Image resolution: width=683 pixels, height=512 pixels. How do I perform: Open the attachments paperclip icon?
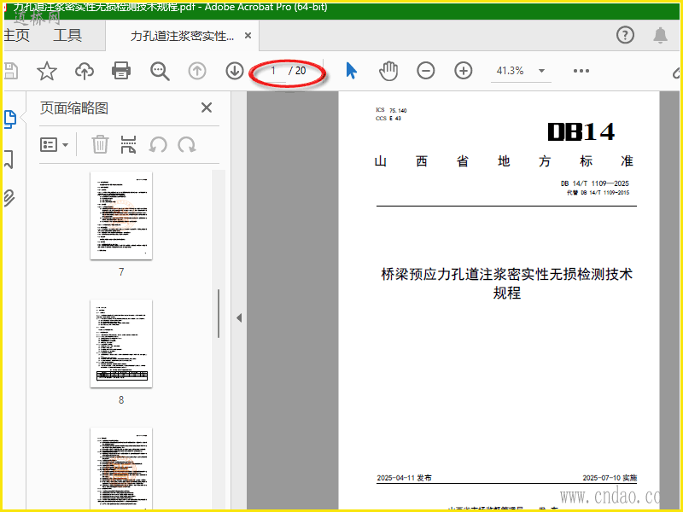click(9, 198)
